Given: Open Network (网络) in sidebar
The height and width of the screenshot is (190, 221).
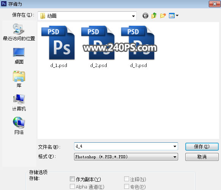Looking at the screenshot, I should click(19, 126).
